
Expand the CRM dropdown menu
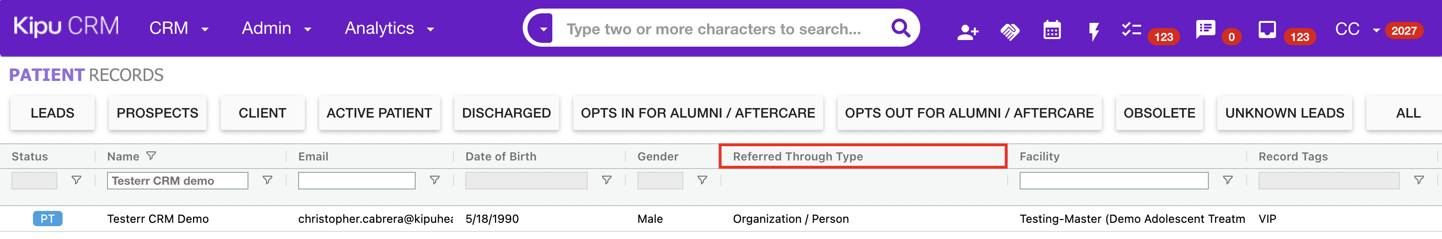[179, 29]
